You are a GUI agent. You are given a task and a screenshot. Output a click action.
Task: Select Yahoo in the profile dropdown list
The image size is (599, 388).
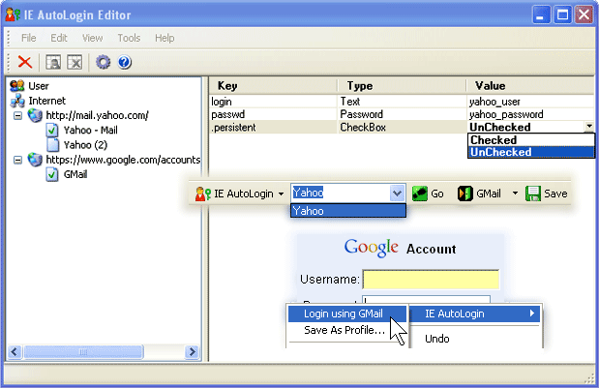348,211
